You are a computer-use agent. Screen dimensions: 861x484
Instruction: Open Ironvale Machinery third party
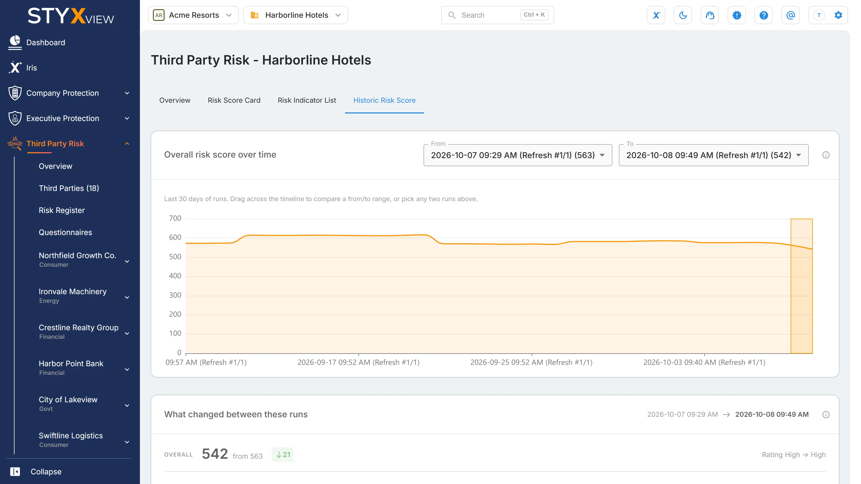(x=73, y=296)
